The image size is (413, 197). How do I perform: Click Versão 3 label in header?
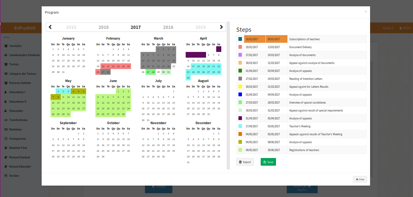click(388, 28)
